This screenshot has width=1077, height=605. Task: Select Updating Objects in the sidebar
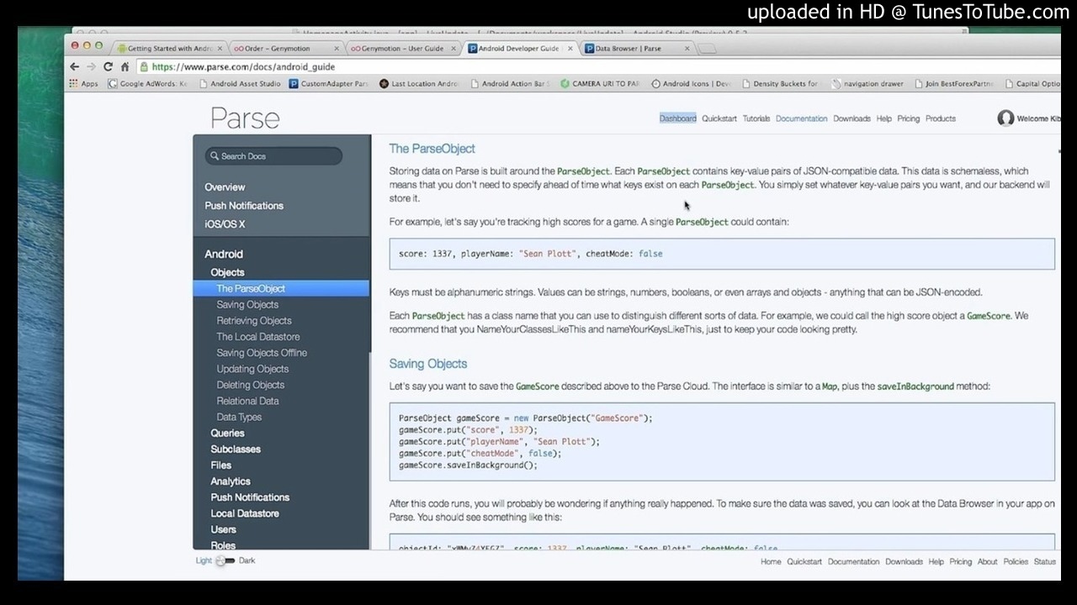[252, 369]
